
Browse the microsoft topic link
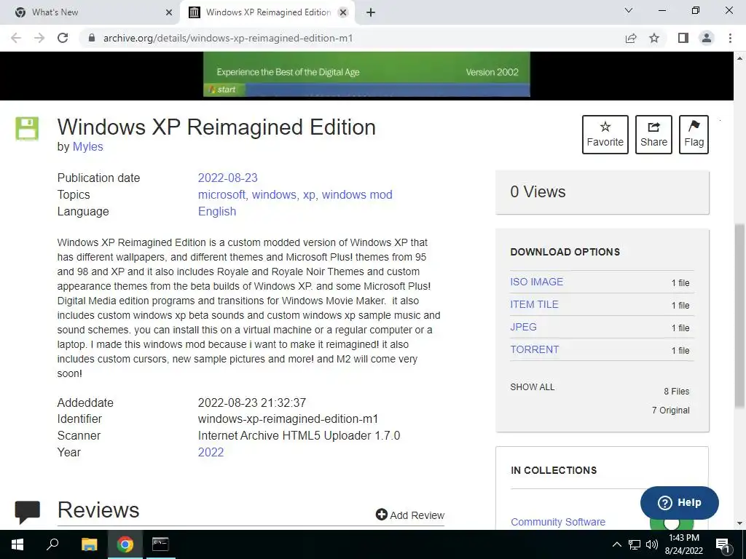221,194
